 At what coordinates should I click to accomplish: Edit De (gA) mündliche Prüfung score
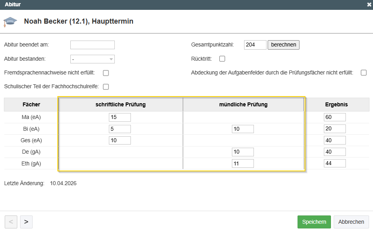coord(243,152)
